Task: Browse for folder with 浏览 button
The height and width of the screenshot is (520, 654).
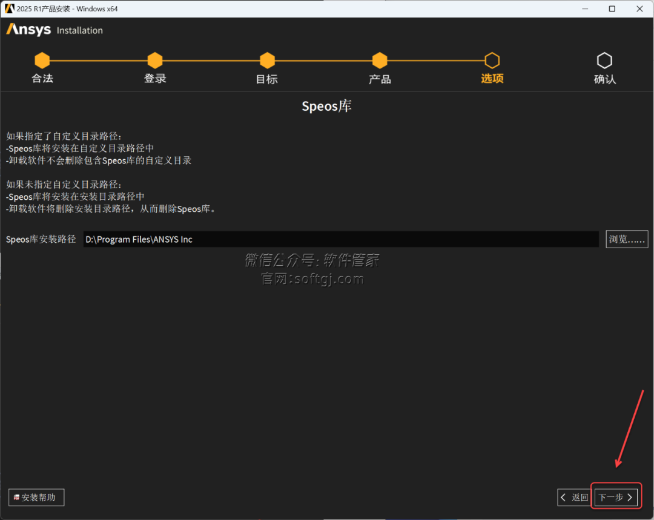Action: tap(627, 239)
